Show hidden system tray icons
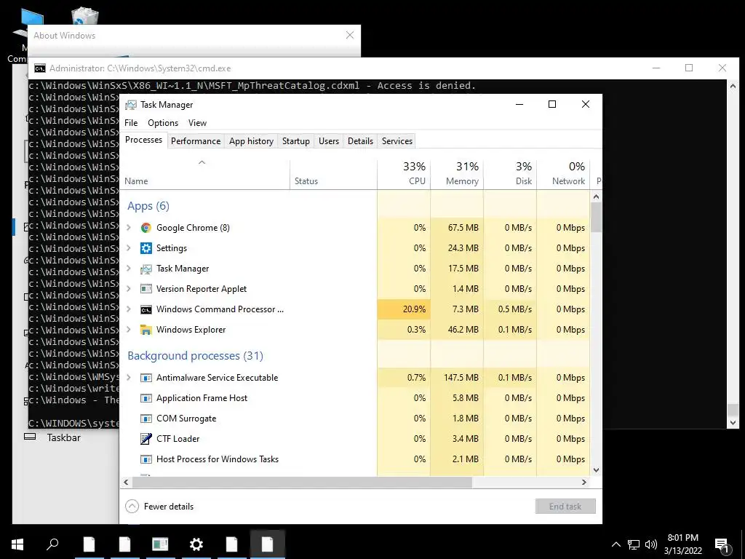745x559 pixels. coord(615,544)
